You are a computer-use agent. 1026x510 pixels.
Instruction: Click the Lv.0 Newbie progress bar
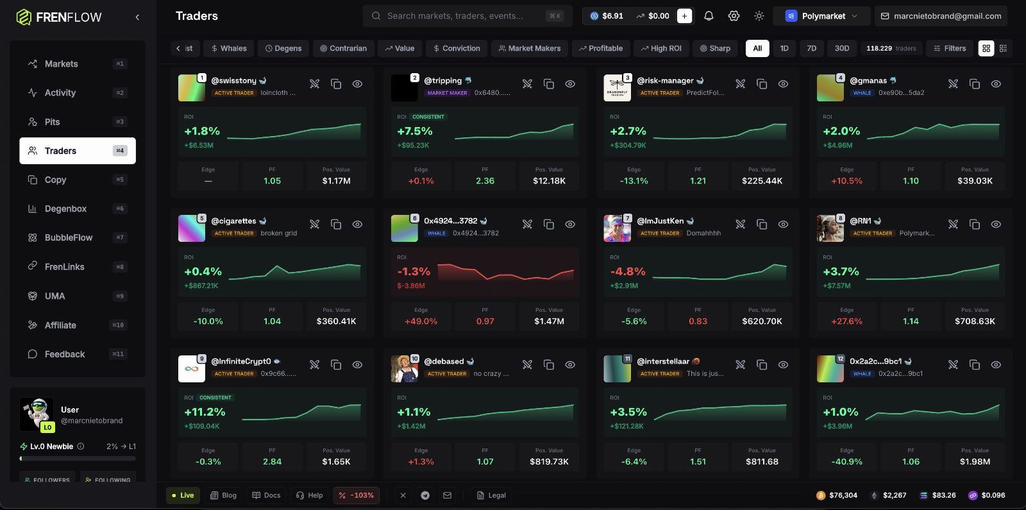[78, 459]
